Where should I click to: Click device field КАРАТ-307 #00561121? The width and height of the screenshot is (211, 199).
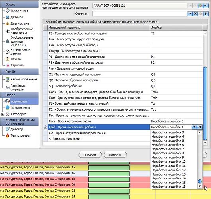click(140, 6)
